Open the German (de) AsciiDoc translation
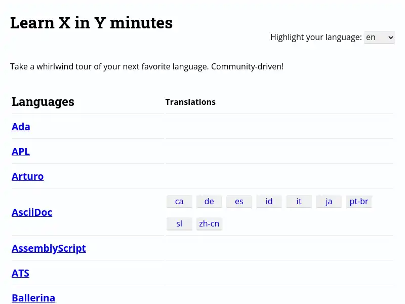This screenshot has width=405, height=304. tap(209, 201)
